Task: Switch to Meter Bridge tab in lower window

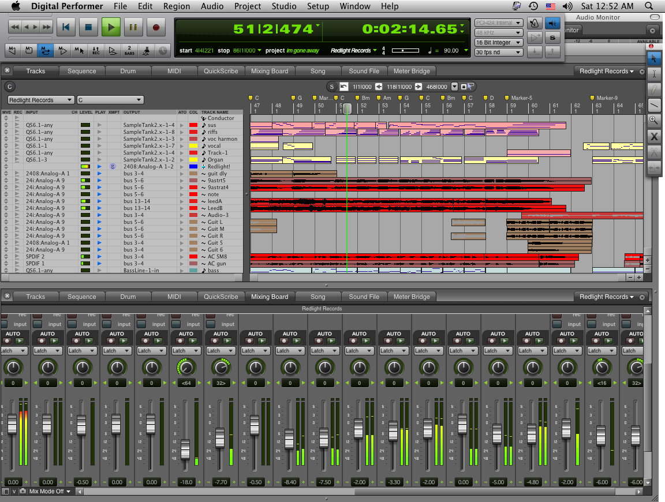Action: tap(412, 297)
